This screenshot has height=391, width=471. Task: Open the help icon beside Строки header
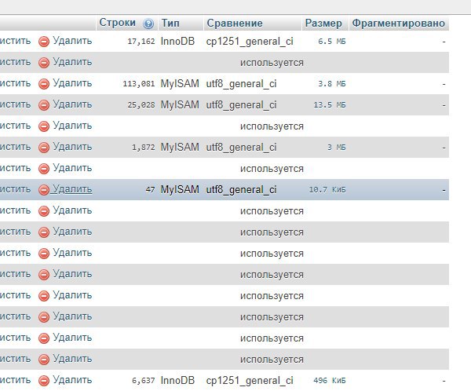coord(148,24)
